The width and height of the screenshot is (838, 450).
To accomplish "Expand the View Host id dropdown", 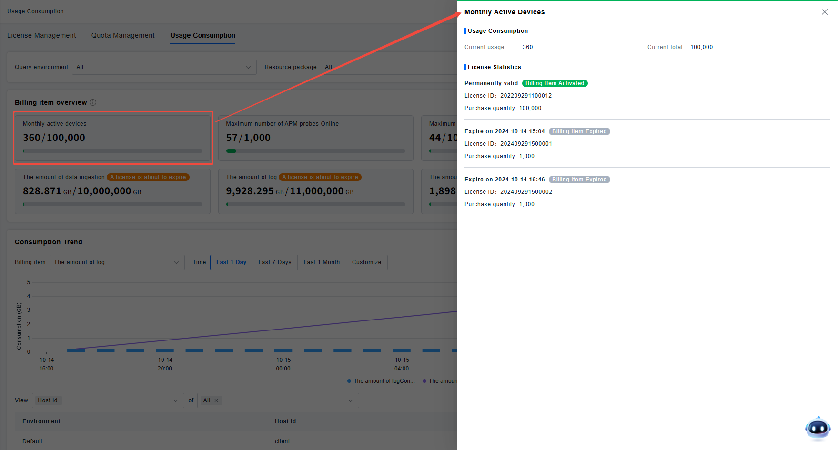I will click(x=108, y=400).
